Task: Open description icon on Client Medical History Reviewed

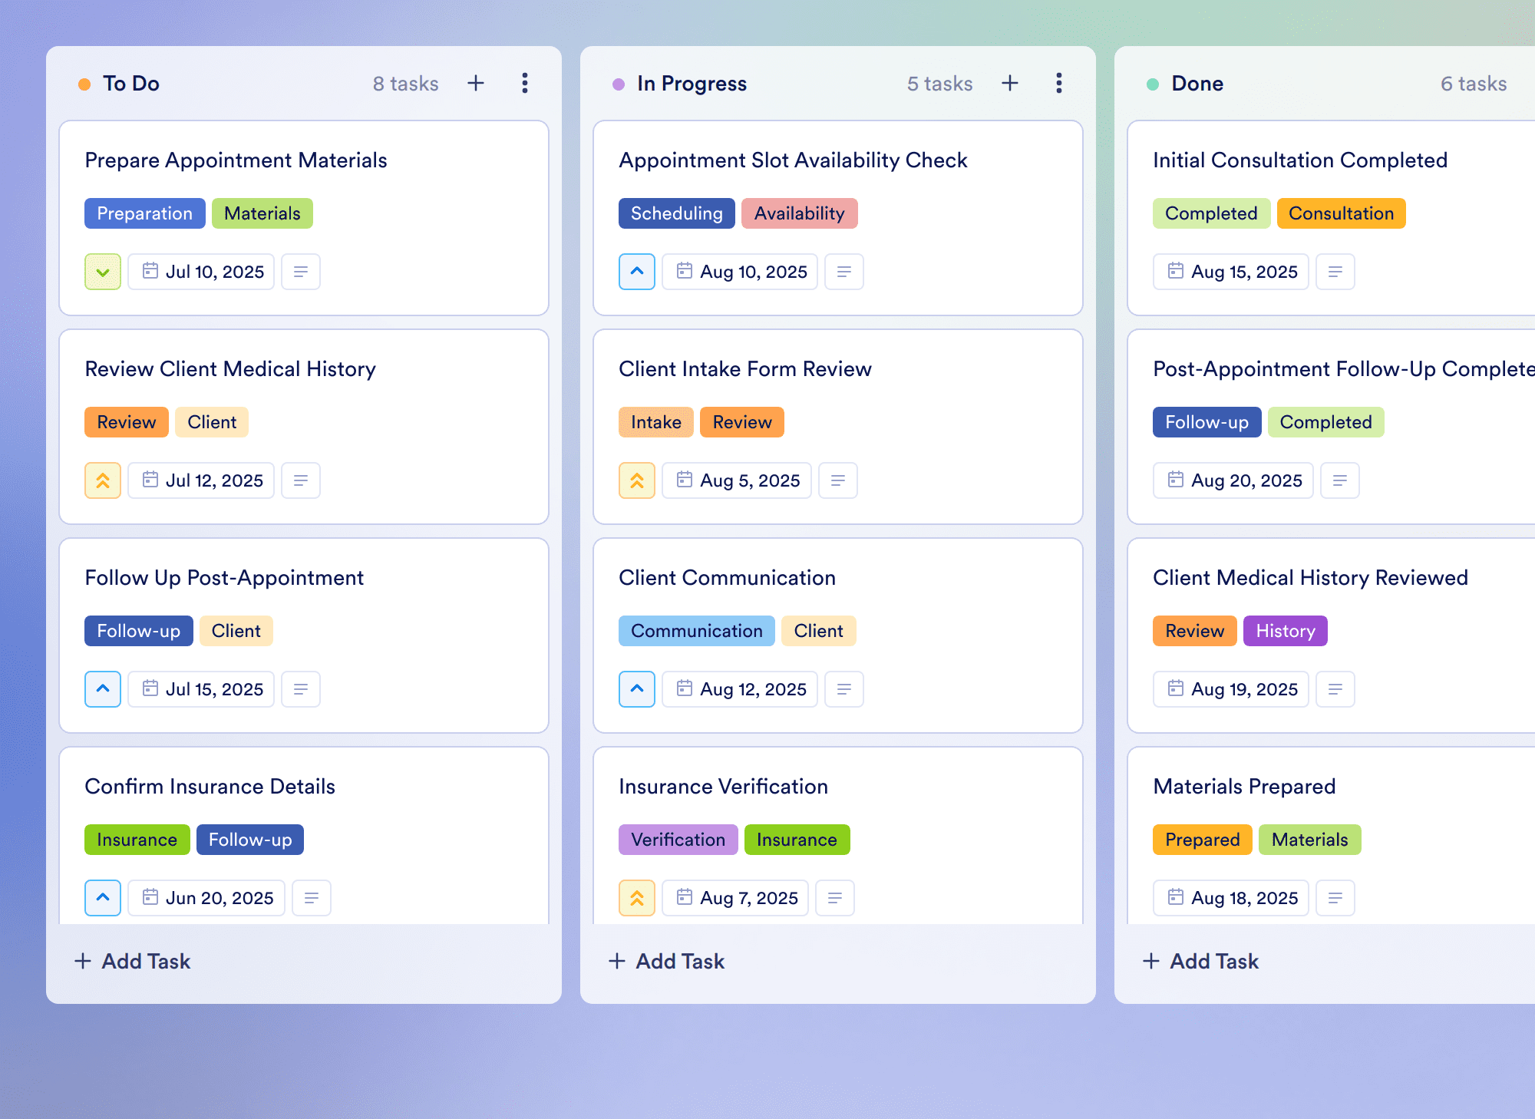Action: click(1335, 689)
